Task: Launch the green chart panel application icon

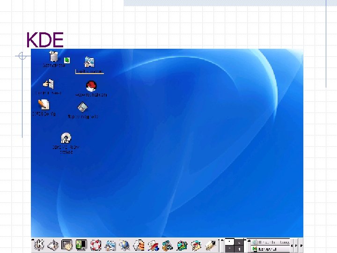Action: [182, 245]
